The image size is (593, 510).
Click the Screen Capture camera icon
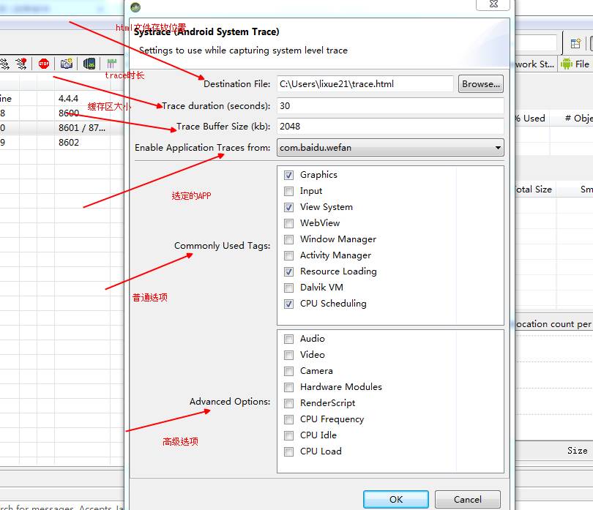pos(67,64)
